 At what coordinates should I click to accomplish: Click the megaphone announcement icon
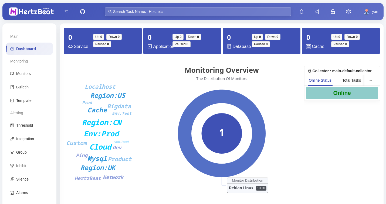[x=317, y=12]
